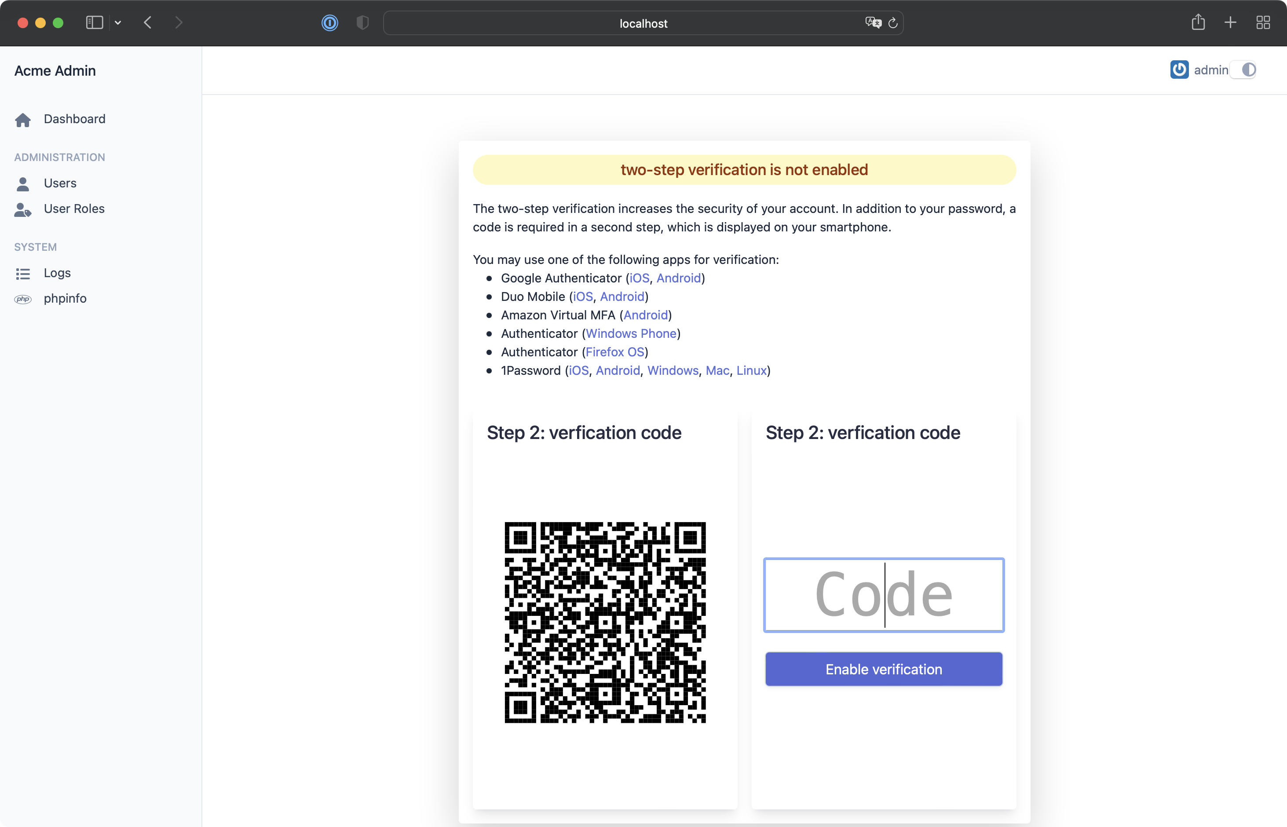Focus the localhost address bar

point(643,23)
